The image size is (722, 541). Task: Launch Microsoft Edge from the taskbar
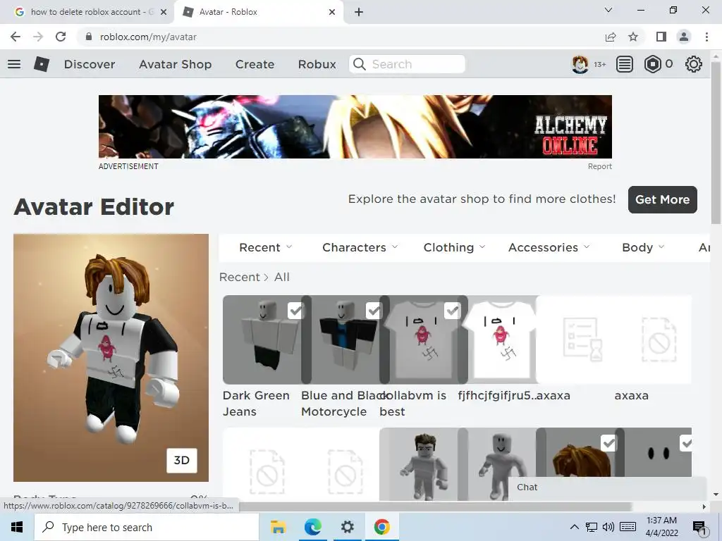(313, 527)
